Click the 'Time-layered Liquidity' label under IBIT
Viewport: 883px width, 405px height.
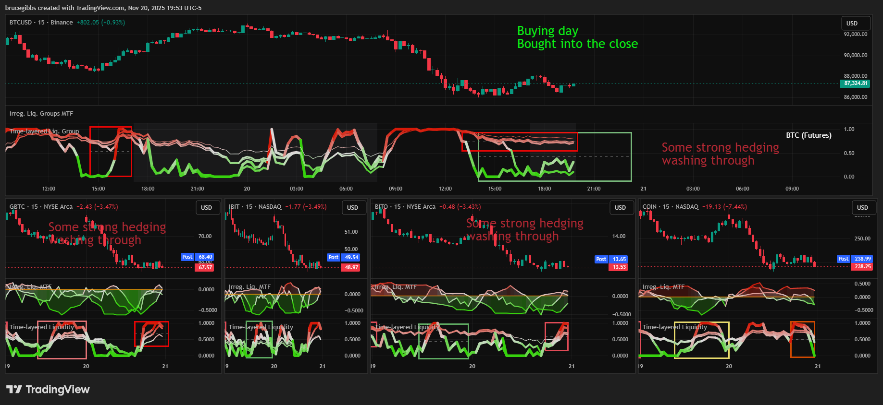[x=261, y=327]
